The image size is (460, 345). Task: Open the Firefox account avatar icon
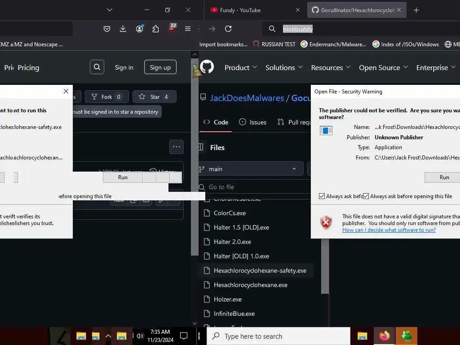point(140,29)
